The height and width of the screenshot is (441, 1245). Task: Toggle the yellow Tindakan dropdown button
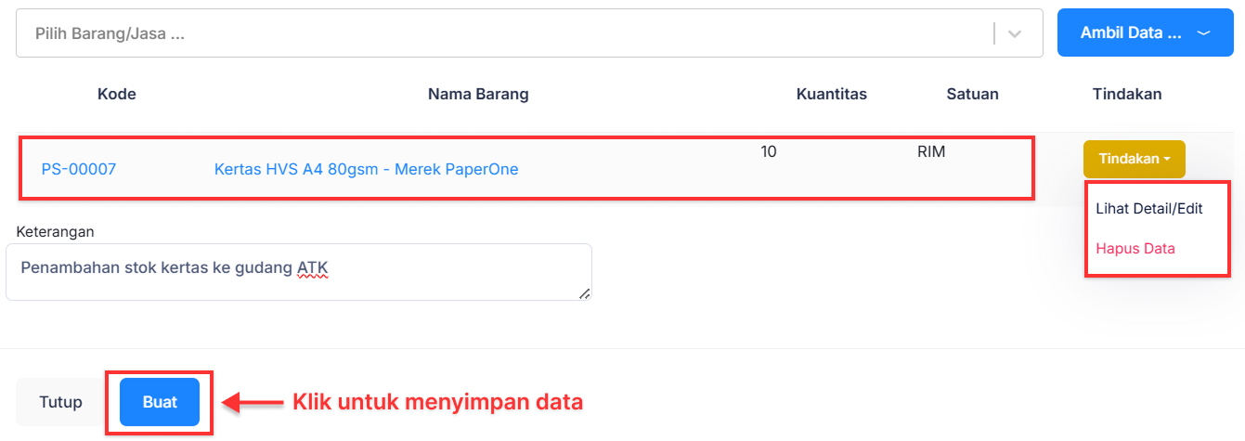pyautogui.click(x=1134, y=159)
